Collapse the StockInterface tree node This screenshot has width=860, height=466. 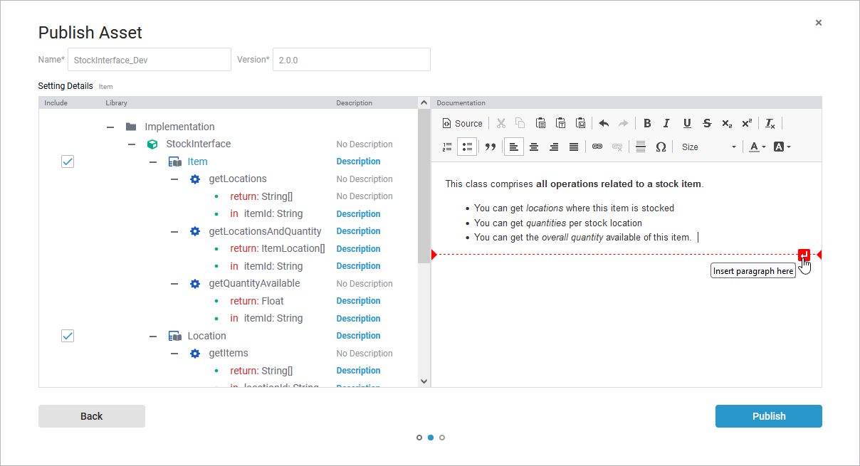132,144
